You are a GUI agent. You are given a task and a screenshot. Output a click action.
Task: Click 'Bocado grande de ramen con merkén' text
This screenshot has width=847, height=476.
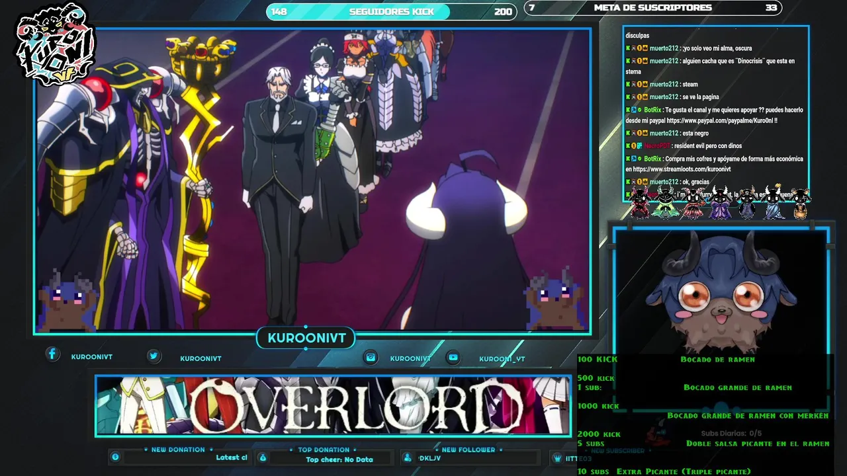pos(748,416)
